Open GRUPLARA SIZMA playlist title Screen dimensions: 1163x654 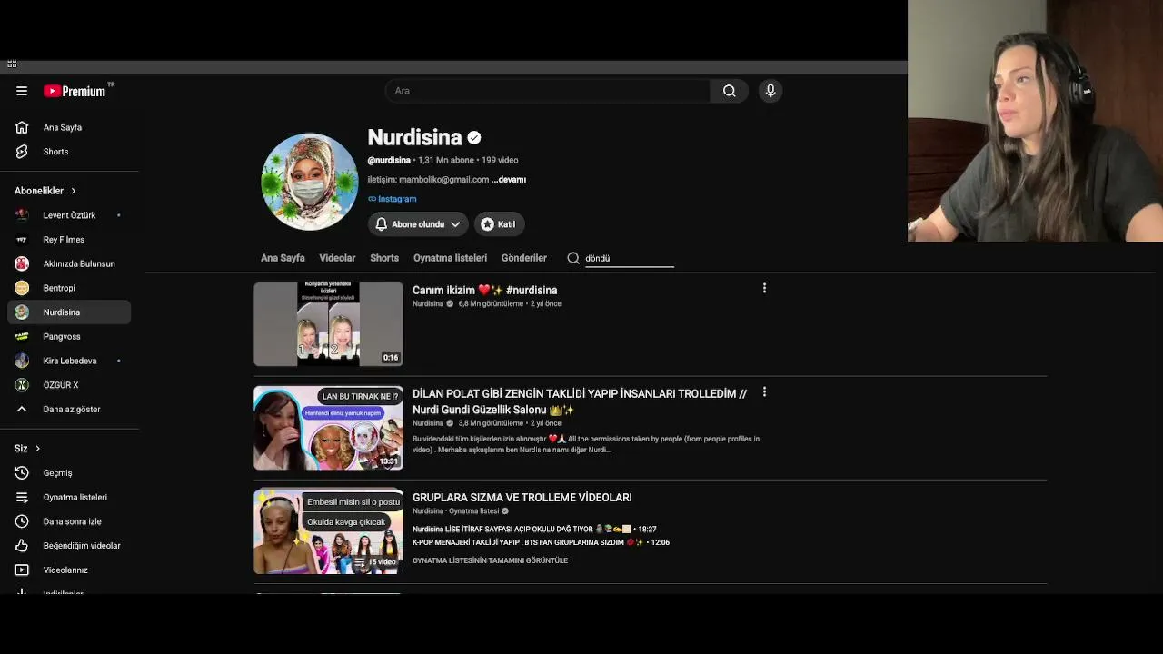click(522, 498)
